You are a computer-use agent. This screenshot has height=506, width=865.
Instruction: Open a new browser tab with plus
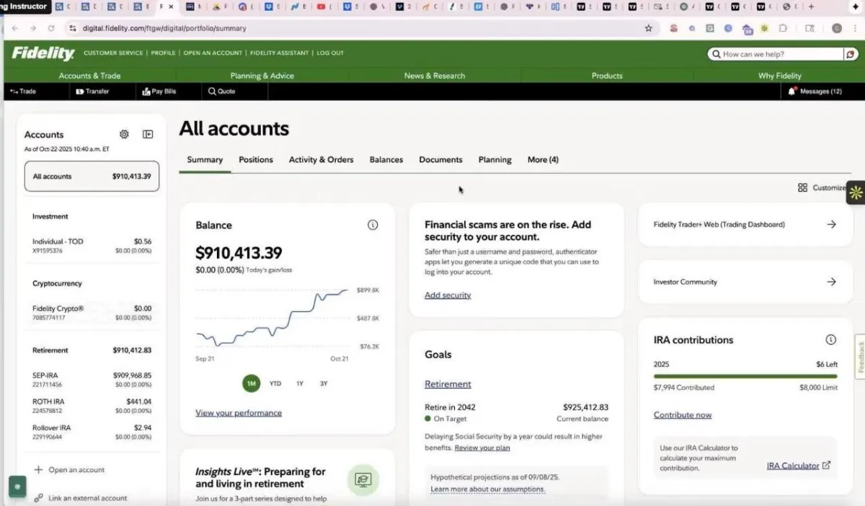pos(812,6)
